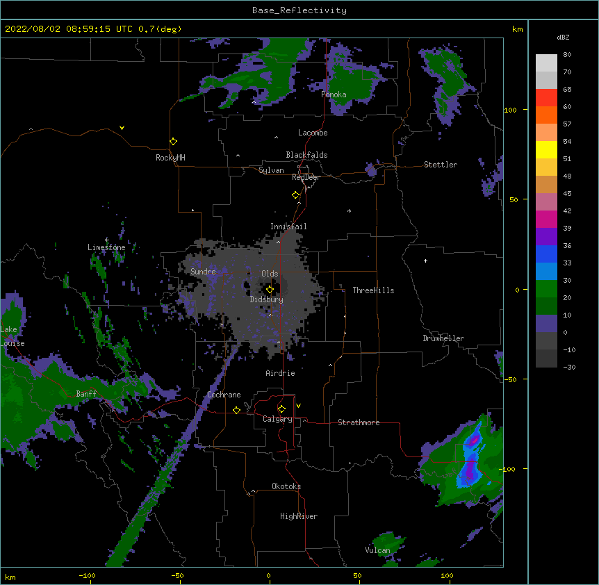Screen dimensions: 599x585
Task: Select the radar site diamond between Olds and Didsbury
Action: (270, 290)
